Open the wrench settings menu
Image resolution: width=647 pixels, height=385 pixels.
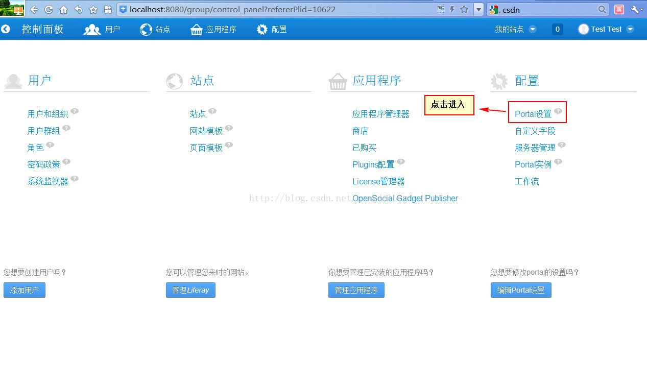[x=637, y=9]
